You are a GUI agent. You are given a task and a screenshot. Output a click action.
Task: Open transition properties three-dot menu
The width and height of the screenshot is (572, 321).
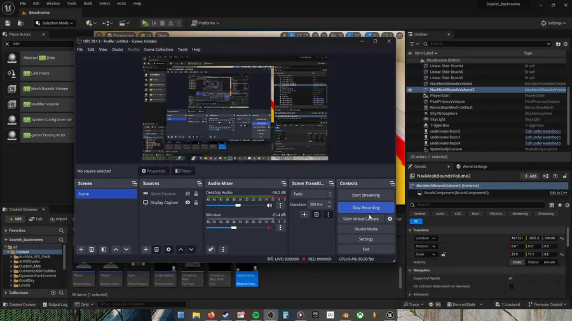[328, 214]
